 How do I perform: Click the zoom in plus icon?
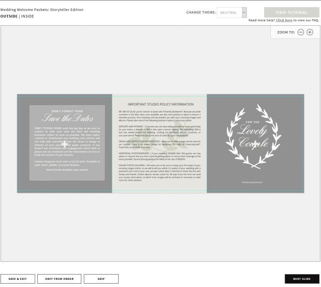(x=310, y=32)
